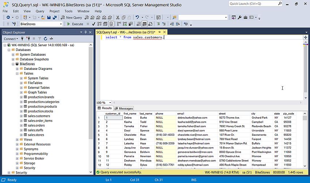Switch output to Results to Text

click(x=139, y=24)
